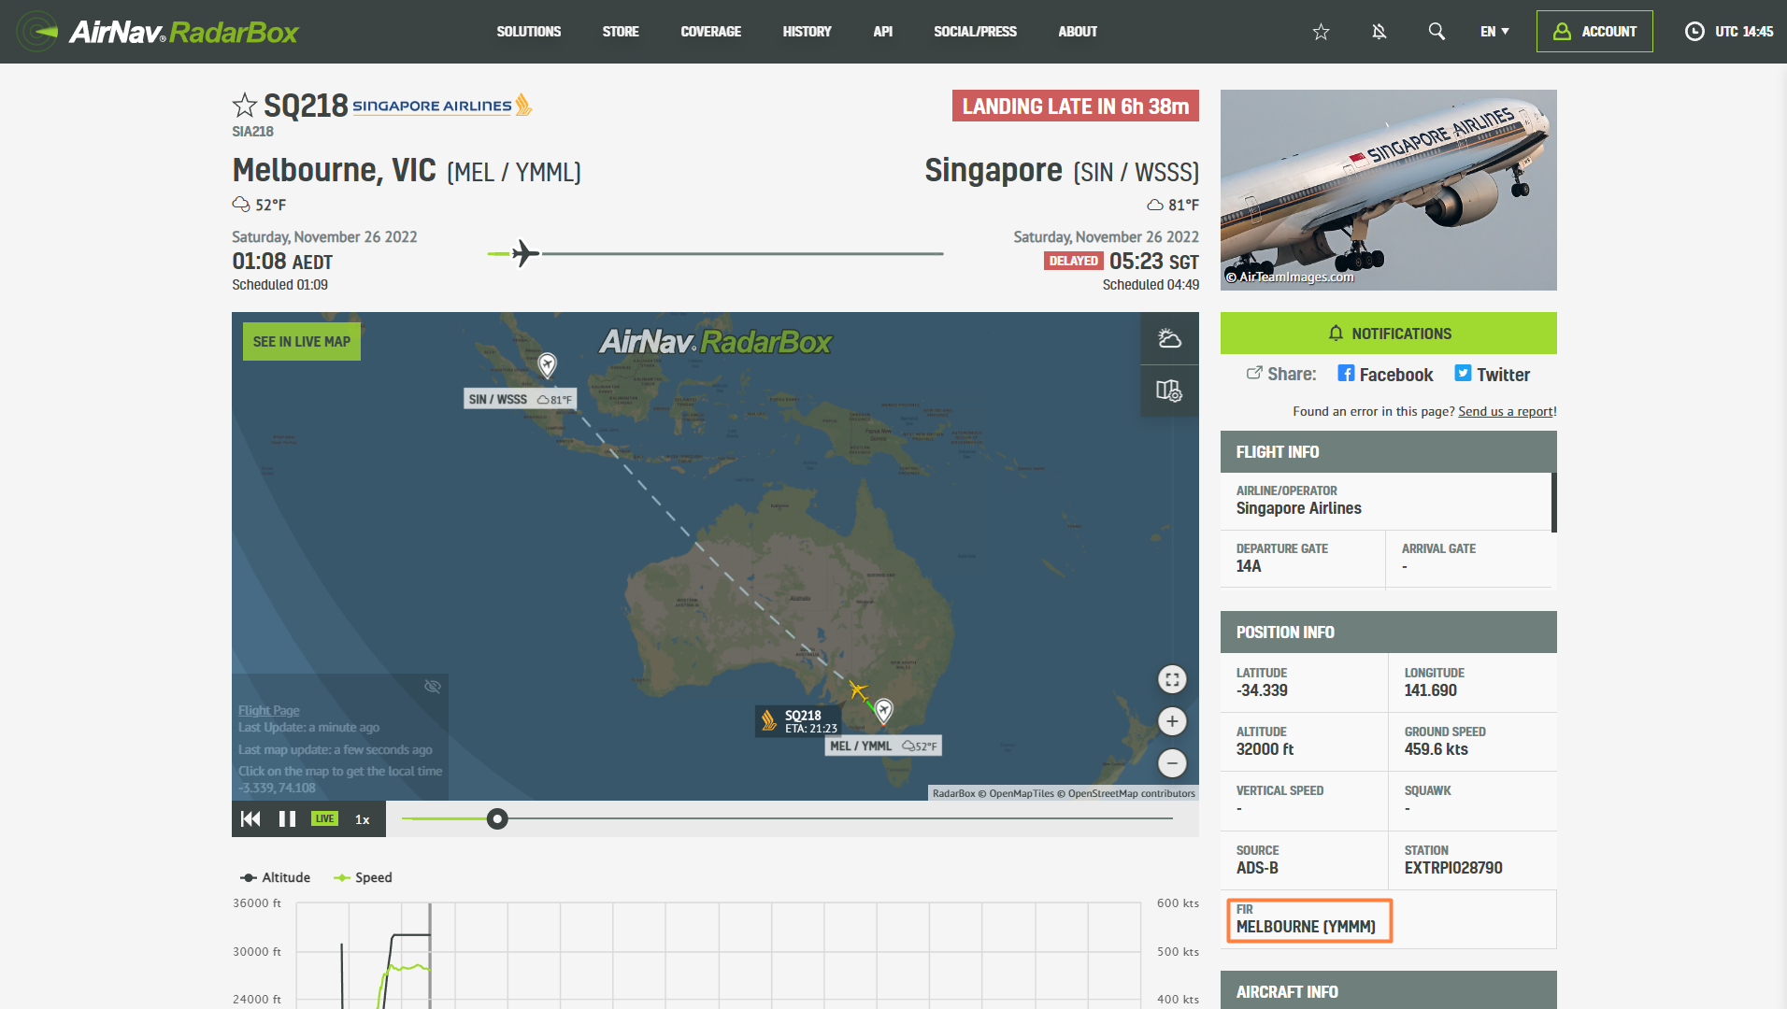Click the fullscreen map button
This screenshot has width=1787, height=1009.
click(1172, 679)
